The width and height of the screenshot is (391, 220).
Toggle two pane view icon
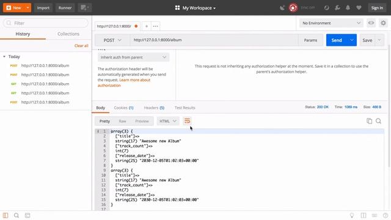[x=364, y=215]
